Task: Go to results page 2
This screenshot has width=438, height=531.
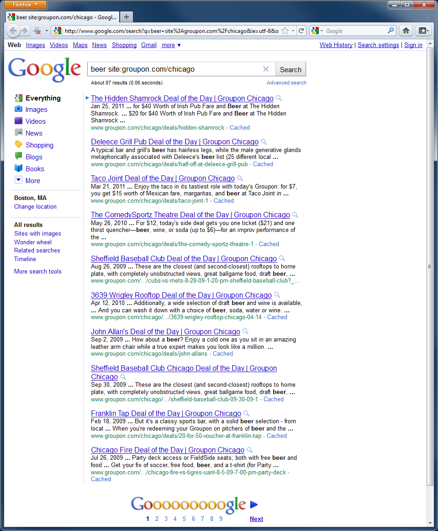Action: [157, 519]
